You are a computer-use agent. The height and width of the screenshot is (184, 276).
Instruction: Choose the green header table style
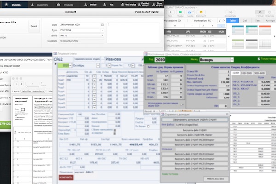click(x=238, y=44)
